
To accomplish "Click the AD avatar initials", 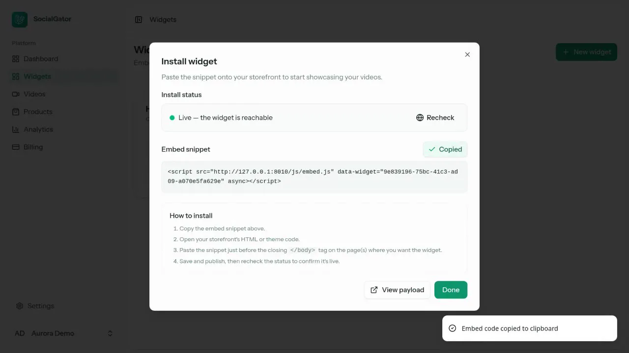I will pos(20,333).
